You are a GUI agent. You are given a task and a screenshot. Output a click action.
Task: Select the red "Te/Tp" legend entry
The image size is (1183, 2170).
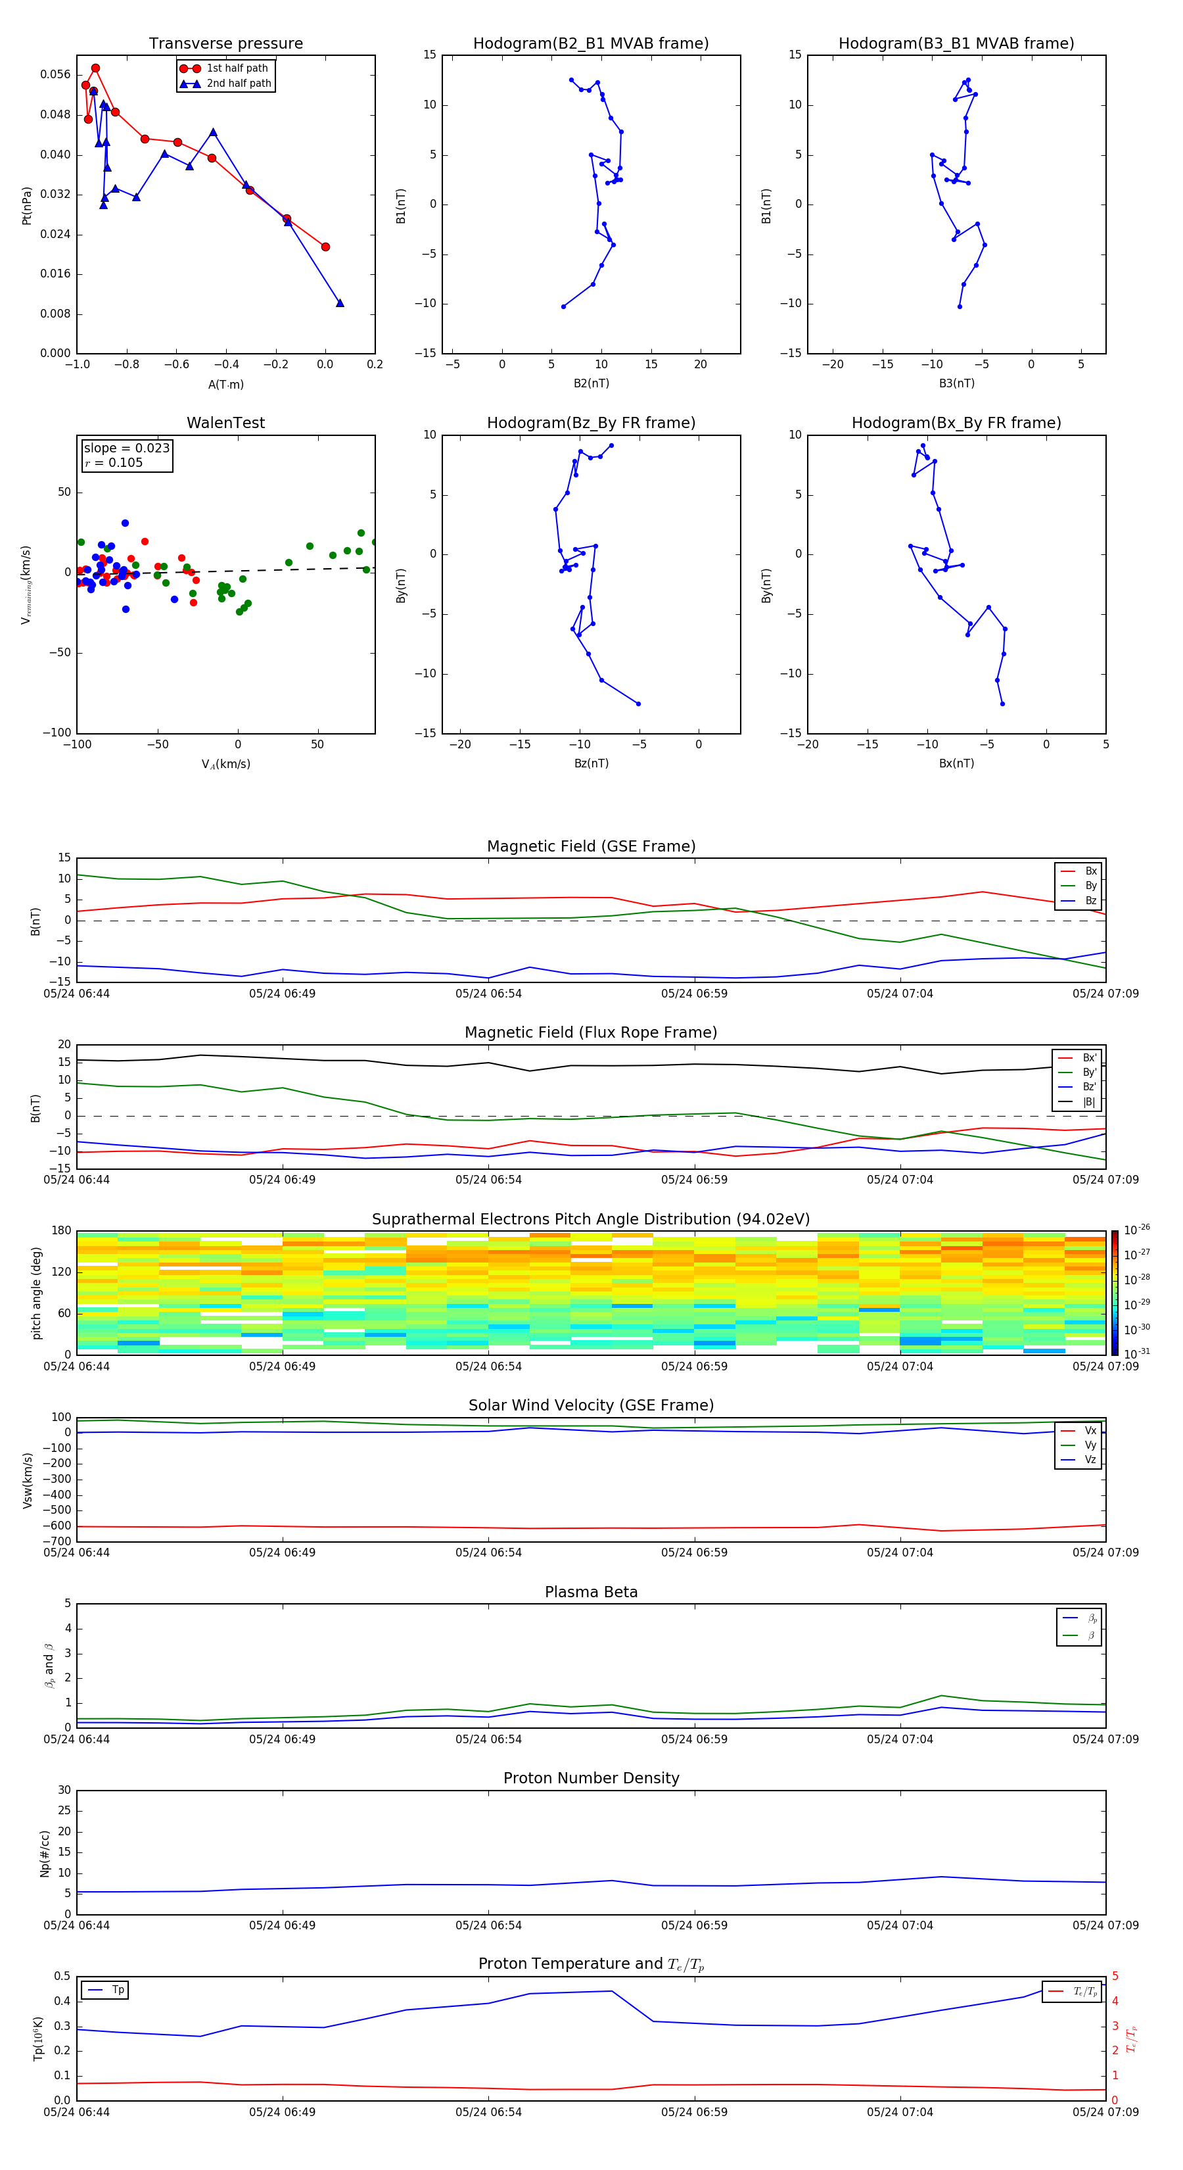click(1073, 1991)
